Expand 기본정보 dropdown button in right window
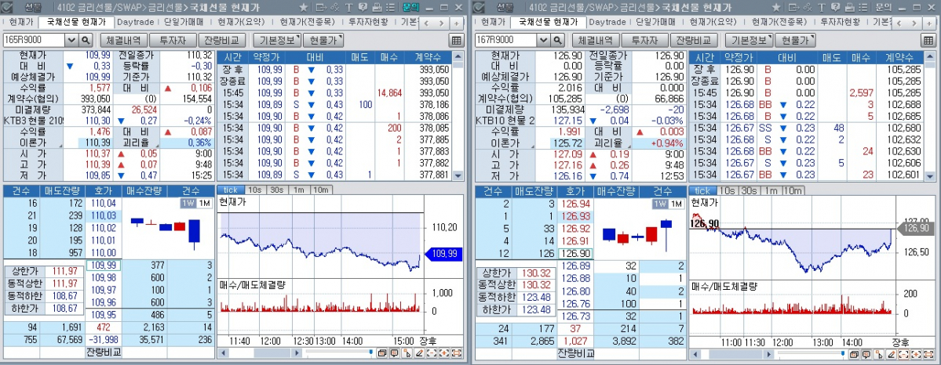The height and width of the screenshot is (365, 941). (x=749, y=40)
